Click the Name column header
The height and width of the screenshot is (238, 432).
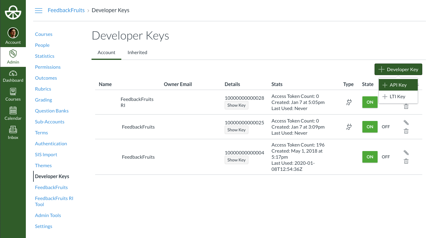(105, 84)
